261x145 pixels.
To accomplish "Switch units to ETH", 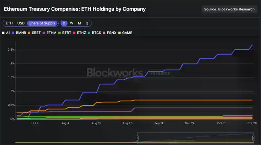I will tap(9, 23).
